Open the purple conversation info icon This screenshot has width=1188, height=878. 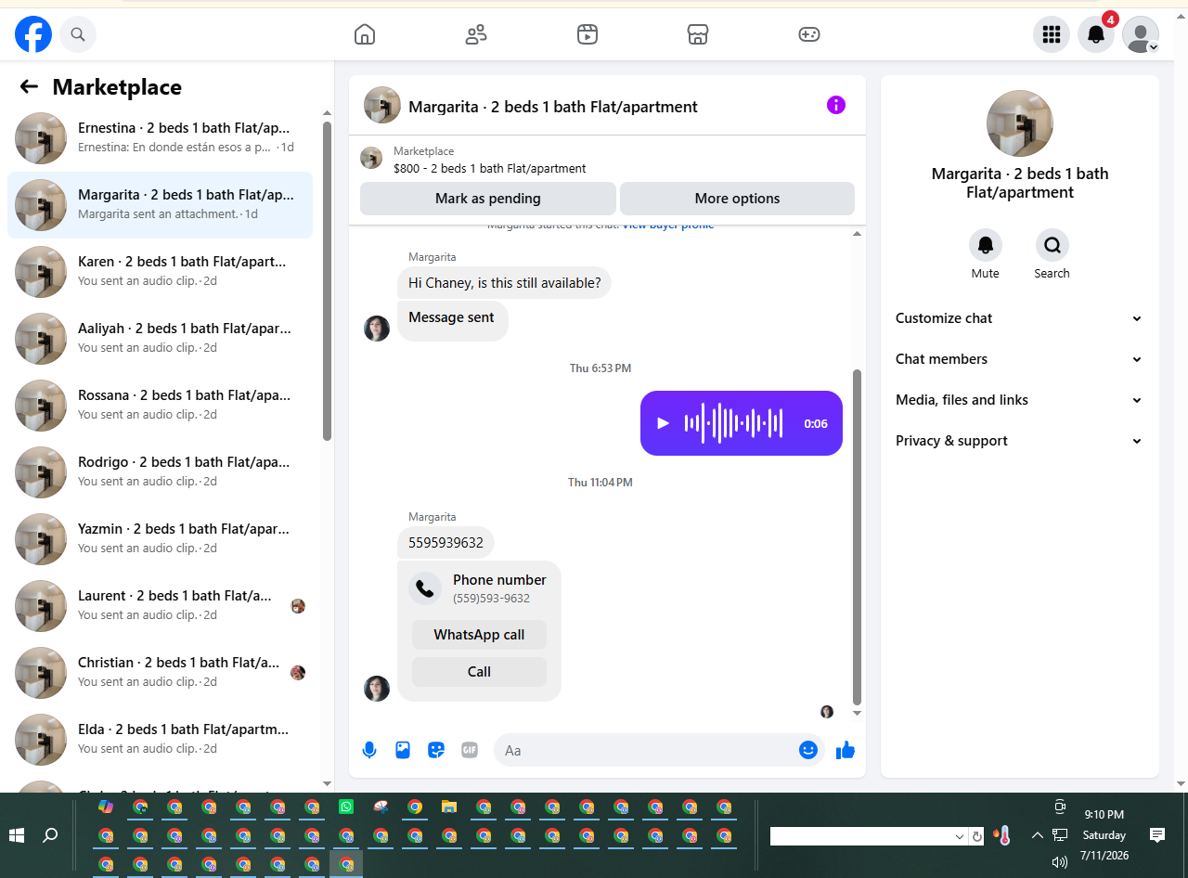click(x=836, y=105)
